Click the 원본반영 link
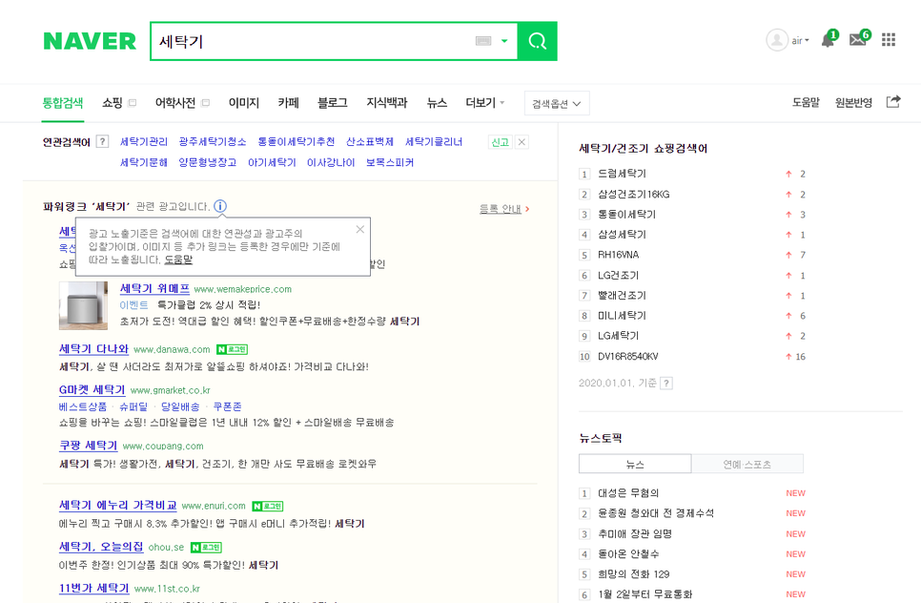The height and width of the screenshot is (603, 921). tap(853, 102)
